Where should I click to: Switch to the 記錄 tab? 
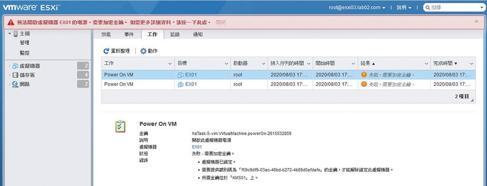(x=175, y=35)
